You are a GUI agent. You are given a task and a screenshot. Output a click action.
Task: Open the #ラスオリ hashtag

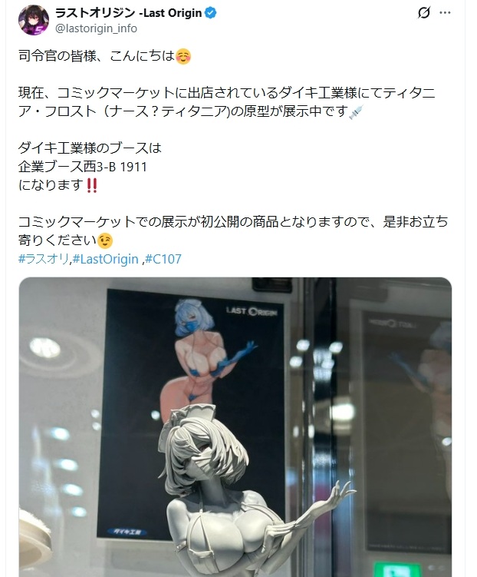(x=44, y=259)
